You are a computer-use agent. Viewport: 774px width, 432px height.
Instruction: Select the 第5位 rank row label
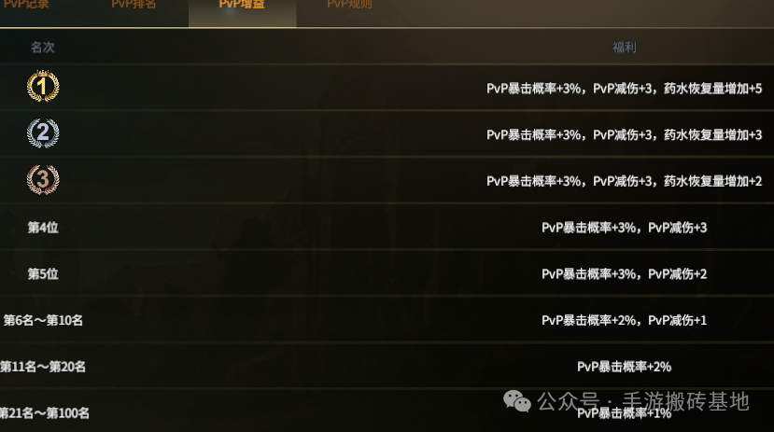pos(43,273)
